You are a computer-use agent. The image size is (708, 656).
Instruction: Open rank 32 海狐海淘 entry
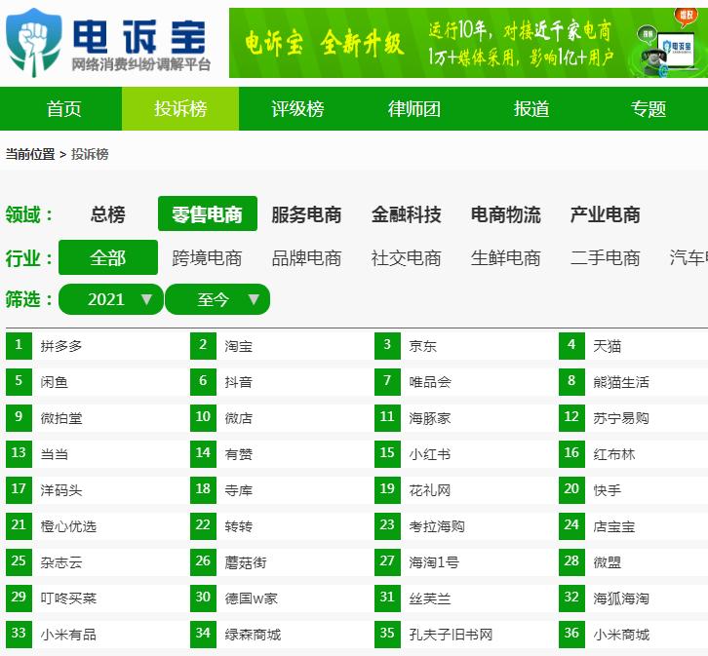[621, 599]
